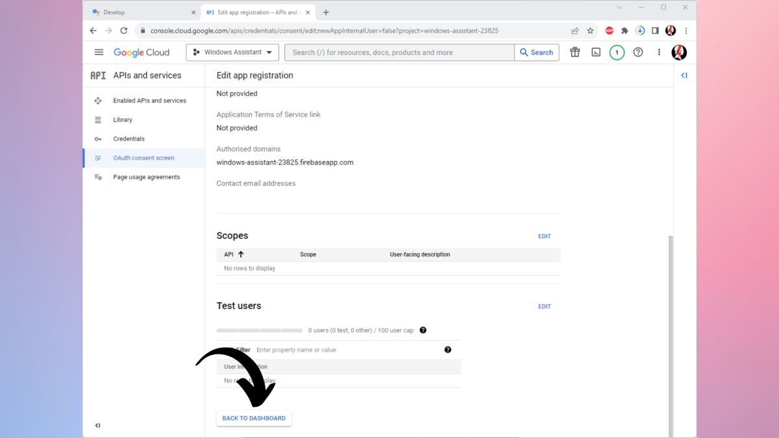Focus the resources search field

(399, 53)
